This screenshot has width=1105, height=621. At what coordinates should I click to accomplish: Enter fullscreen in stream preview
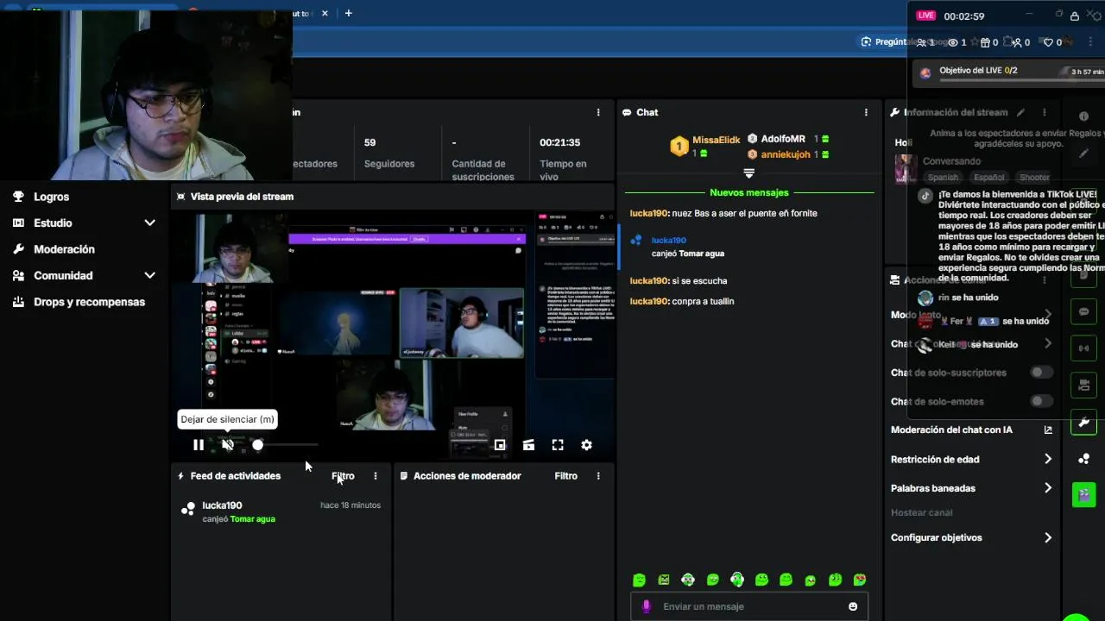point(558,445)
